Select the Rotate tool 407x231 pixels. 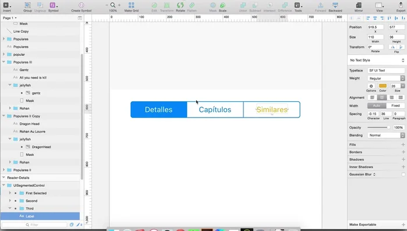(180, 5)
